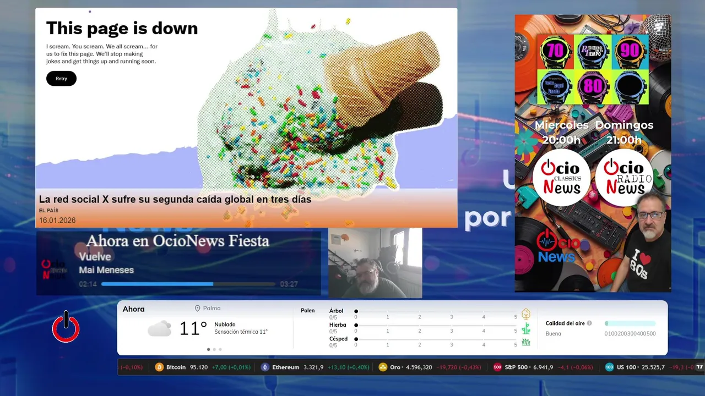The height and width of the screenshot is (396, 705).
Task: Click the 'This page is down' heading
Action: click(x=122, y=29)
